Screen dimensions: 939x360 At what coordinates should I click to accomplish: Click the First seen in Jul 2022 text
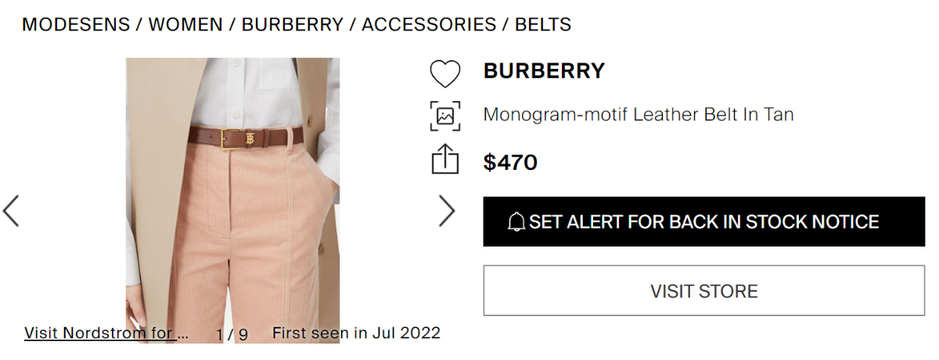(356, 333)
